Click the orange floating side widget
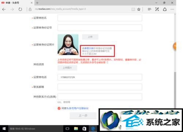Viewport: 183px width, 132px height. tap(175, 46)
